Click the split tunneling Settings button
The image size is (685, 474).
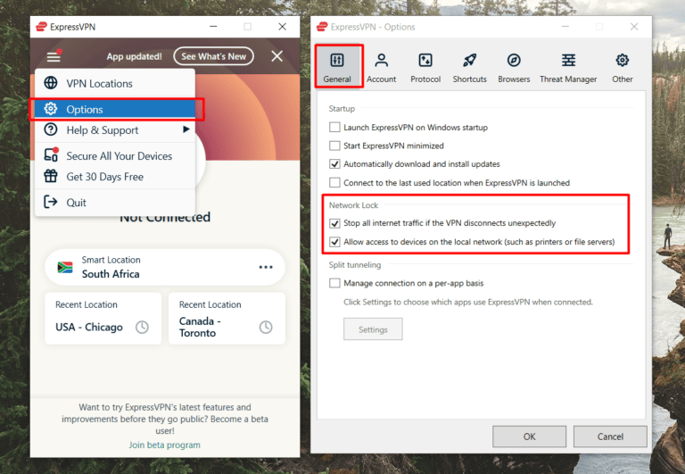coord(373,329)
